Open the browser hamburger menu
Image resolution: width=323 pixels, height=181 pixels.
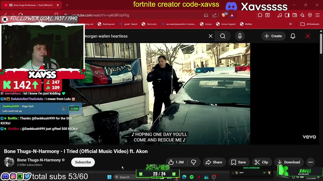coord(318,15)
